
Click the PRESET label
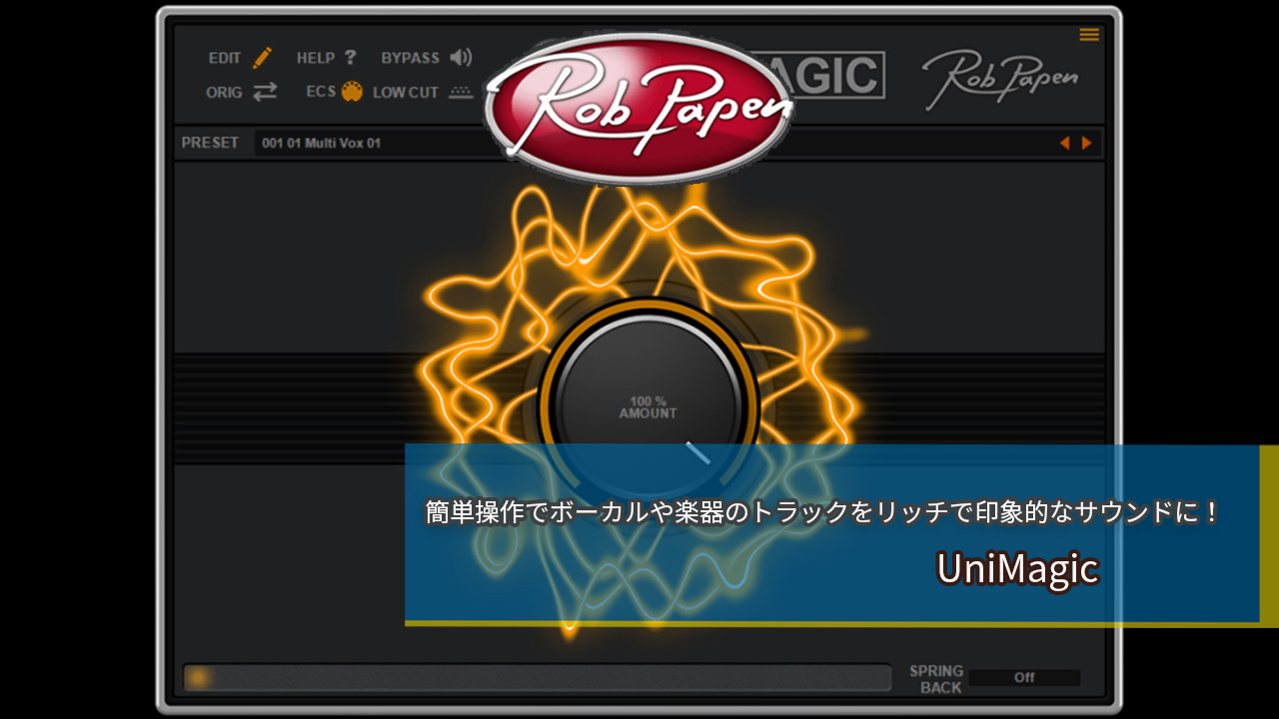pos(210,143)
